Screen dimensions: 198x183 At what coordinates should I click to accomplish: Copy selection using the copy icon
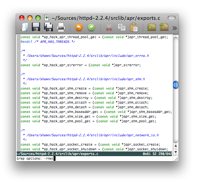(122, 27)
